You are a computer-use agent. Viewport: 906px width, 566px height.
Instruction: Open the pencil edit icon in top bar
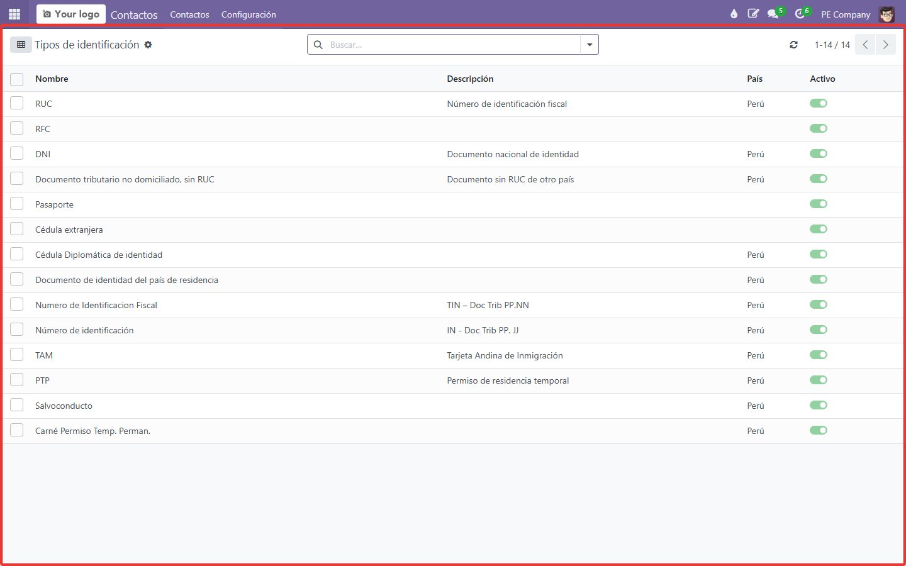pyautogui.click(x=753, y=14)
